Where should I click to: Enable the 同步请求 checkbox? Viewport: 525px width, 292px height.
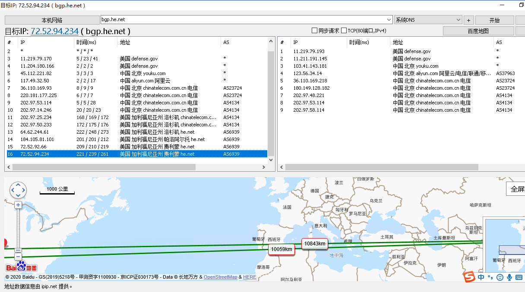315,31
